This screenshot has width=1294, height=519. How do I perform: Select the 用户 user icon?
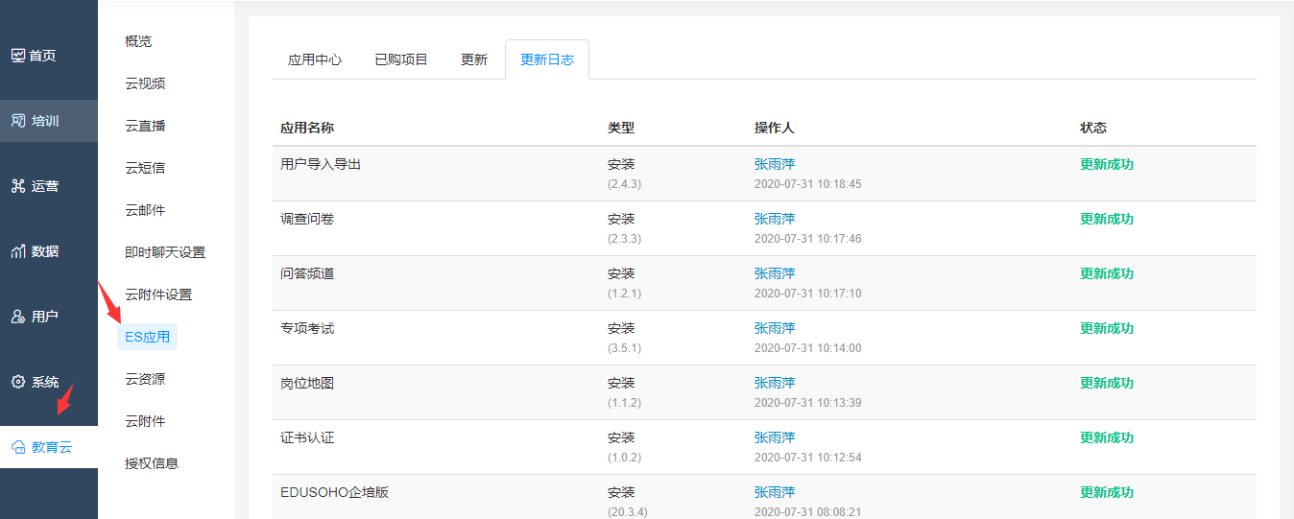18,317
